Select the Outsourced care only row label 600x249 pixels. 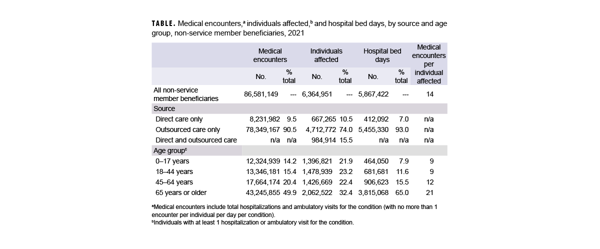[188, 130]
